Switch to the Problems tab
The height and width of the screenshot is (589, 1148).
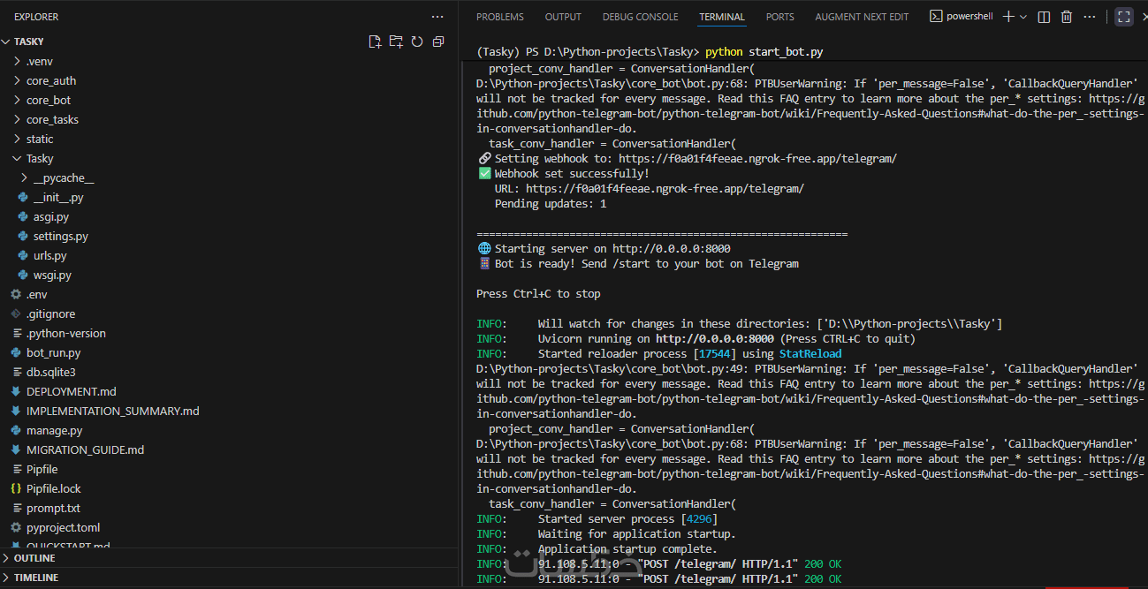click(x=500, y=17)
